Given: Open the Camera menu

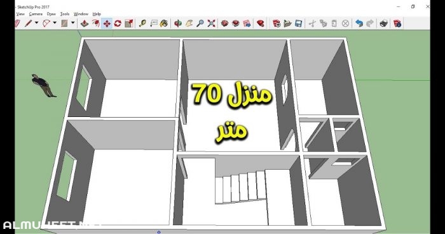Looking at the screenshot, I should click(x=36, y=13).
